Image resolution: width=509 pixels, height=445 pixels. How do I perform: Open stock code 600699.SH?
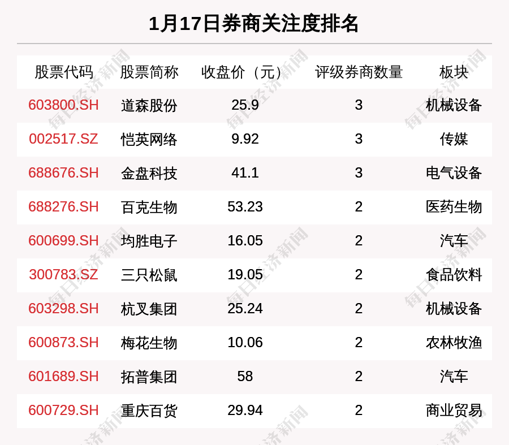coord(63,241)
